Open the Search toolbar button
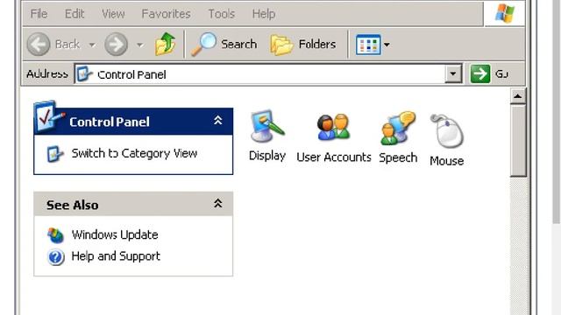This screenshot has width=561, height=315. click(x=224, y=45)
